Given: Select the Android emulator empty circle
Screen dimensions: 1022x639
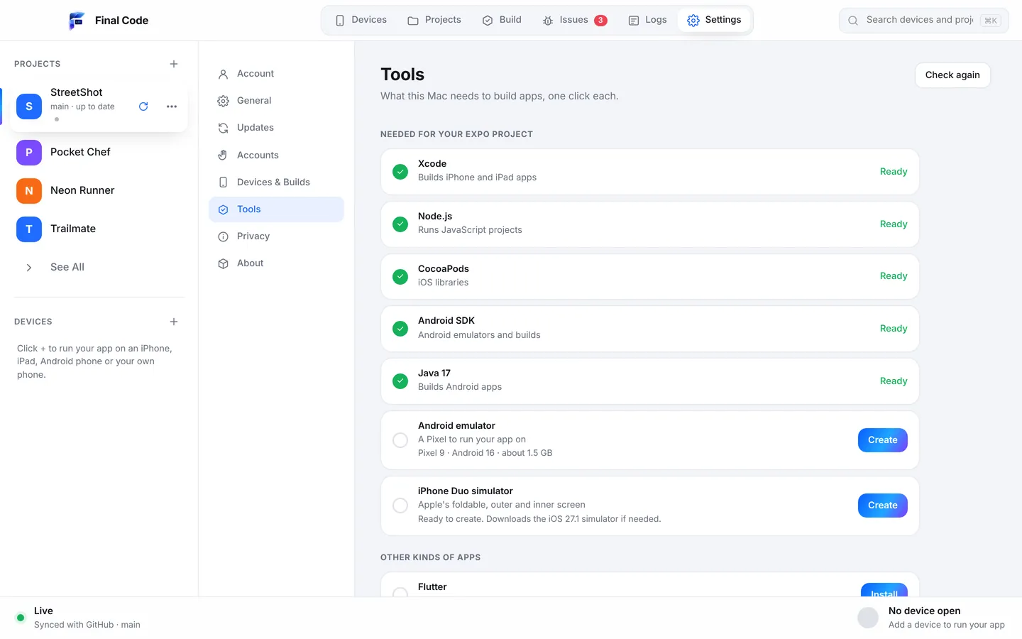Looking at the screenshot, I should [400, 440].
